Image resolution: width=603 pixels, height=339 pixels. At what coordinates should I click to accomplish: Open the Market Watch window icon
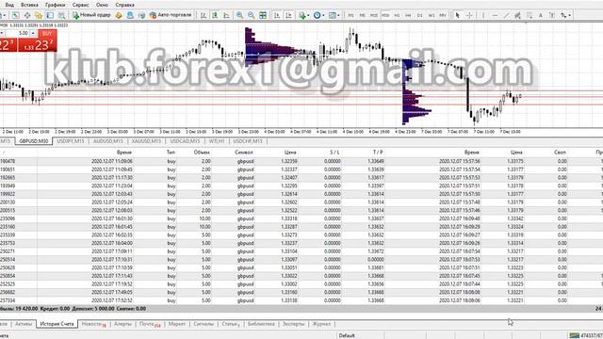[x=15, y=15]
